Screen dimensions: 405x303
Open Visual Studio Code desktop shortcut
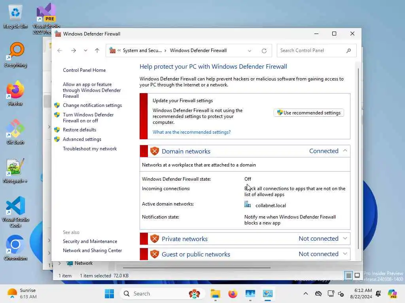[x=15, y=212]
